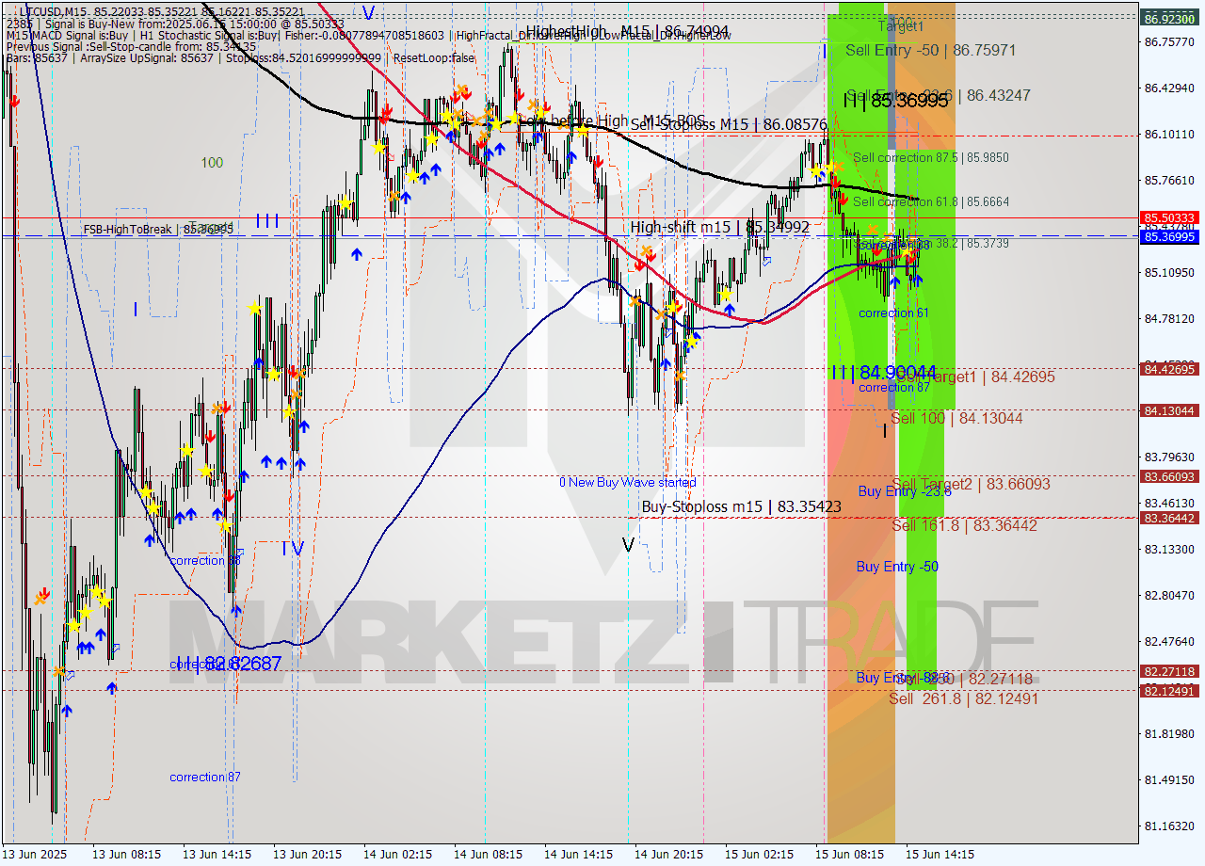Screen dimensions: 1205x866
Task: Click the '0 New Buy Wave started' text
Action: point(629,482)
